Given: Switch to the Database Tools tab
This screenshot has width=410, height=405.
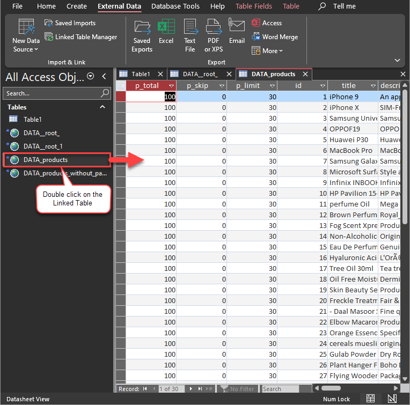Looking at the screenshot, I should pyautogui.click(x=175, y=6).
